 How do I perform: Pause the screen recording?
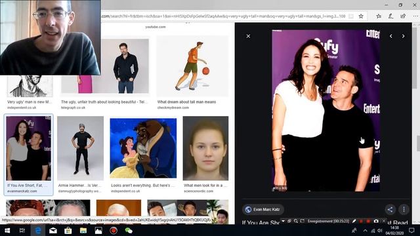tap(361, 222)
